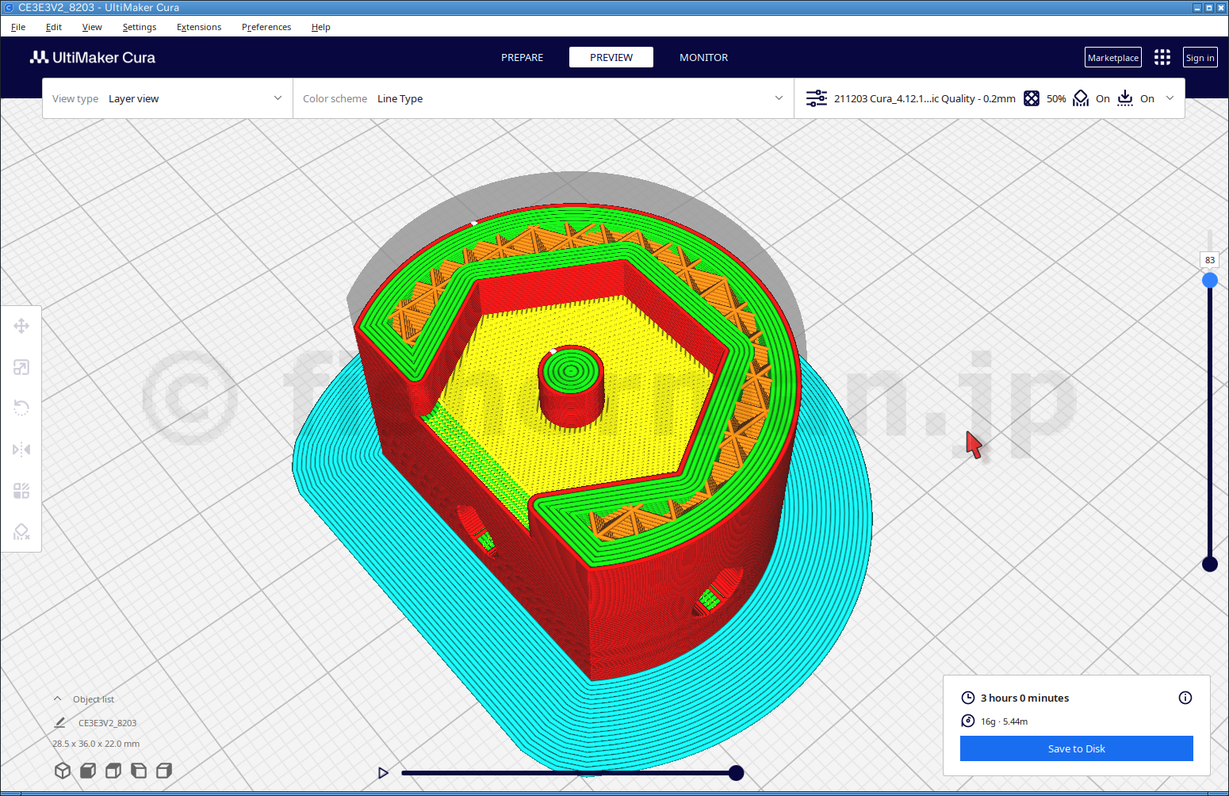Viewport: 1229px width, 796px height.
Task: Open the Extensions menu
Action: point(199,27)
